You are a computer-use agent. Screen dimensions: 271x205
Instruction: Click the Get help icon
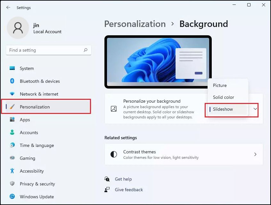coord(107,179)
